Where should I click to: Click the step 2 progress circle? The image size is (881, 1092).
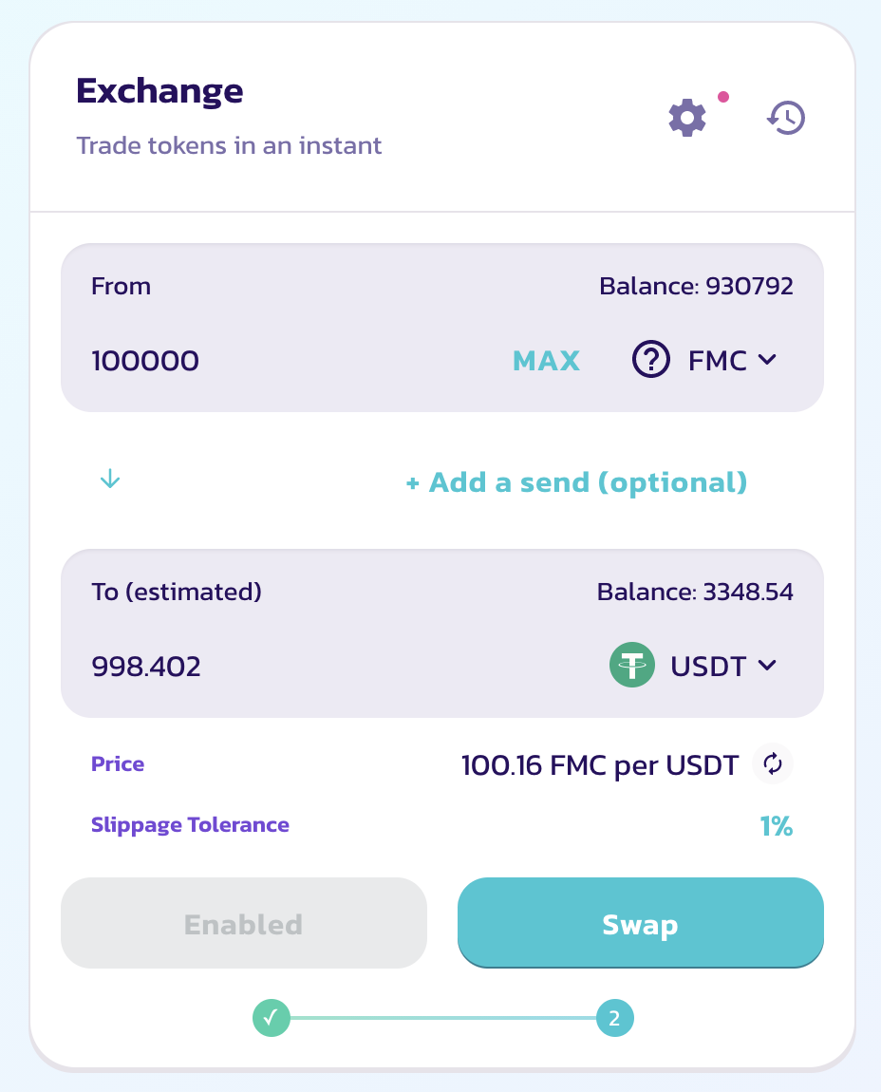tap(614, 1018)
